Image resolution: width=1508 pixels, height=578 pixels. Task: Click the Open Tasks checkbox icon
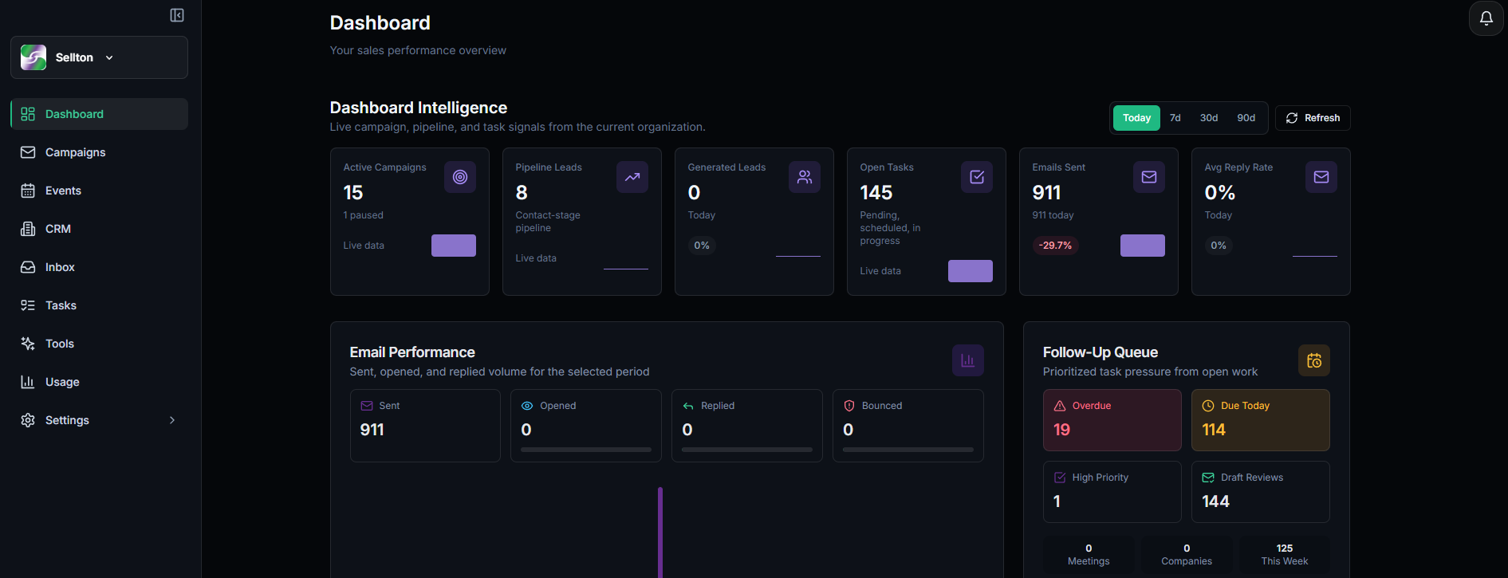(977, 177)
